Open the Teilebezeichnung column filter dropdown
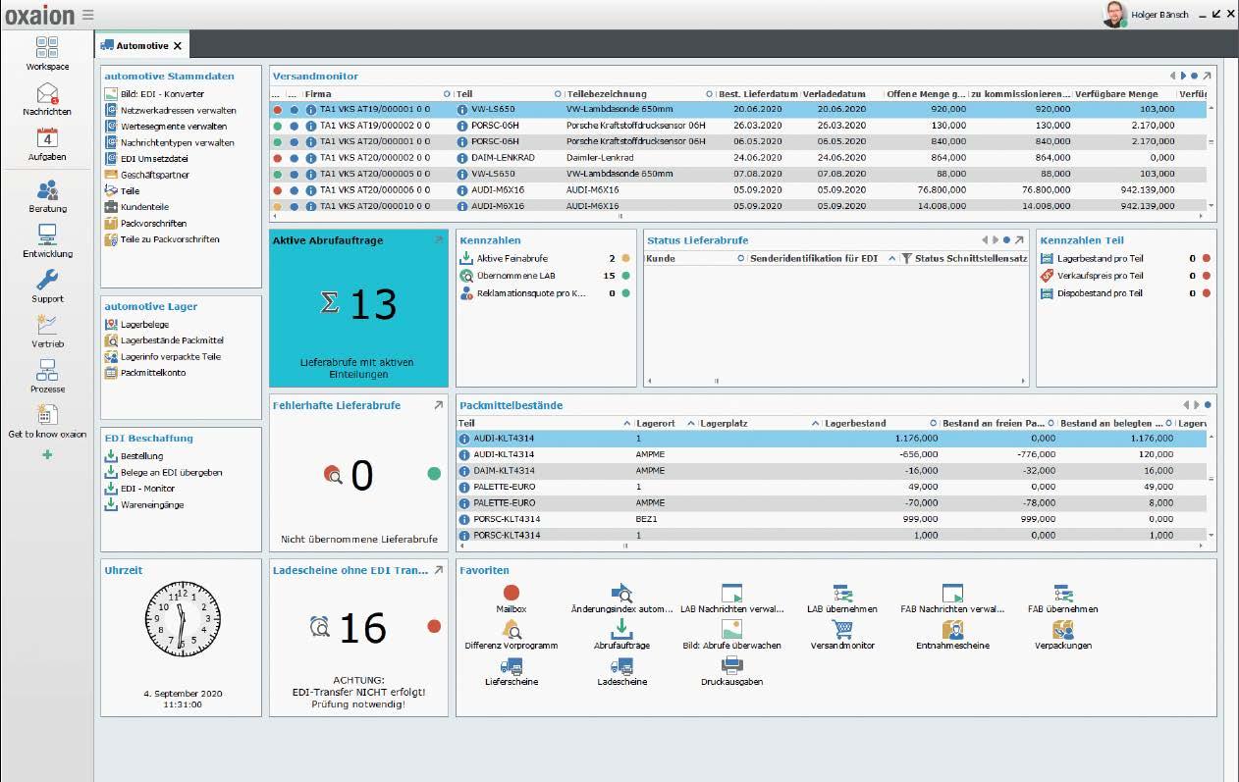 709,94
